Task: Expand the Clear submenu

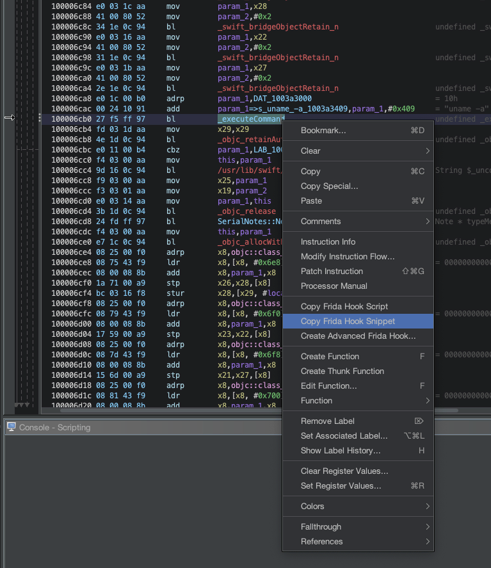Action: pyautogui.click(x=358, y=150)
